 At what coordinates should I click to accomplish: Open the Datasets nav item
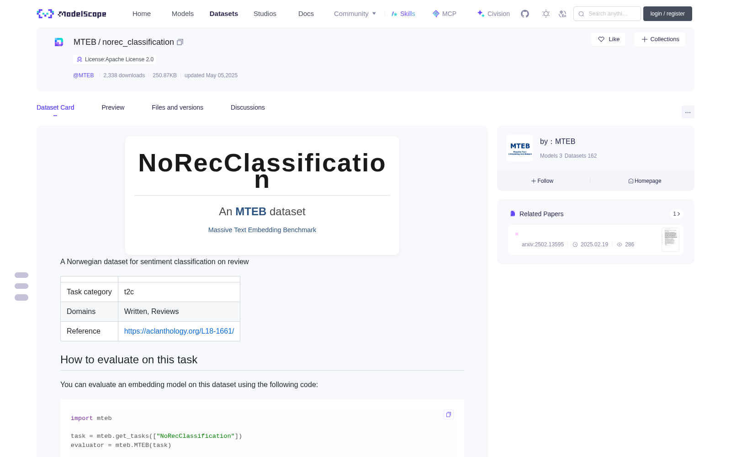(224, 14)
